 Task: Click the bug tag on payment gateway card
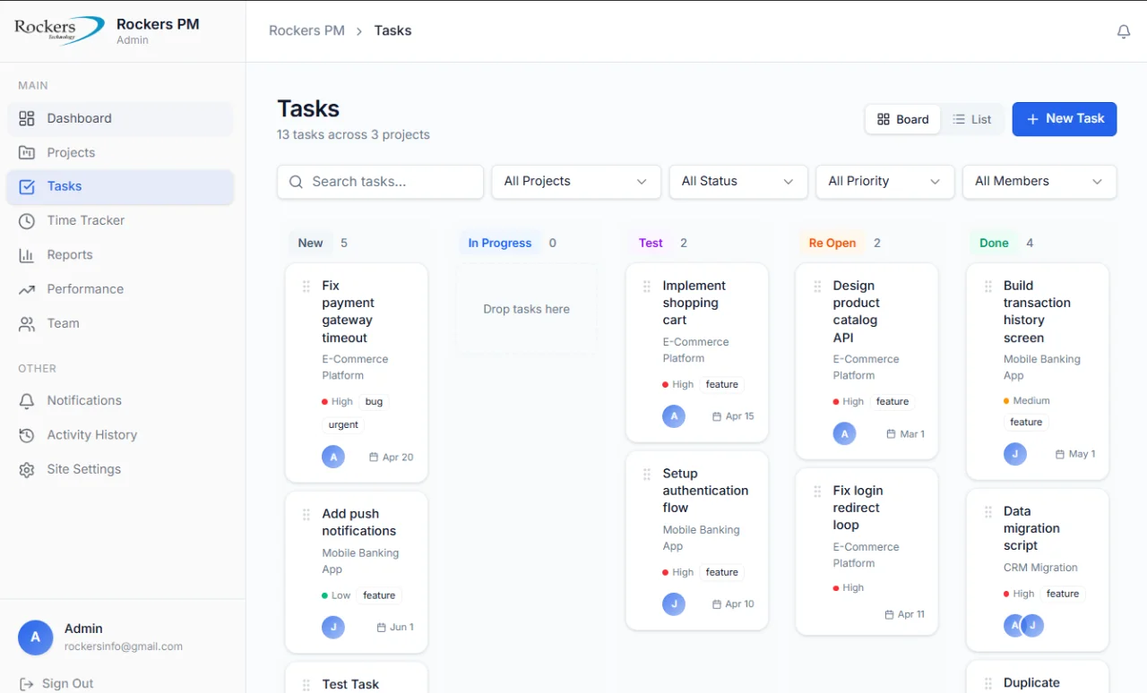(x=374, y=402)
